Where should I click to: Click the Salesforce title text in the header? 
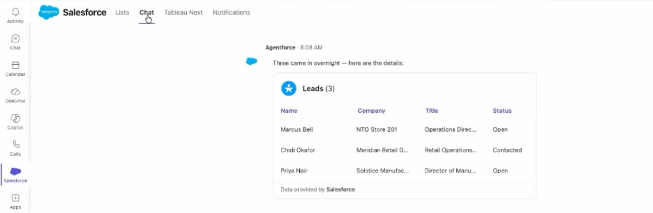[x=85, y=13]
